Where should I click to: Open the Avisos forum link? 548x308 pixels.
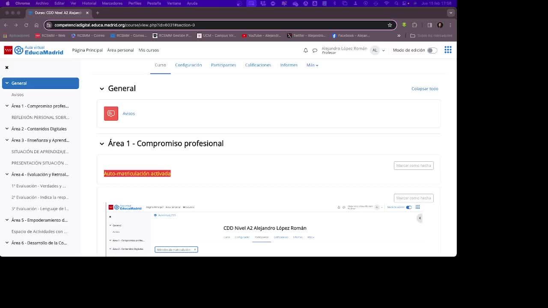(x=128, y=113)
